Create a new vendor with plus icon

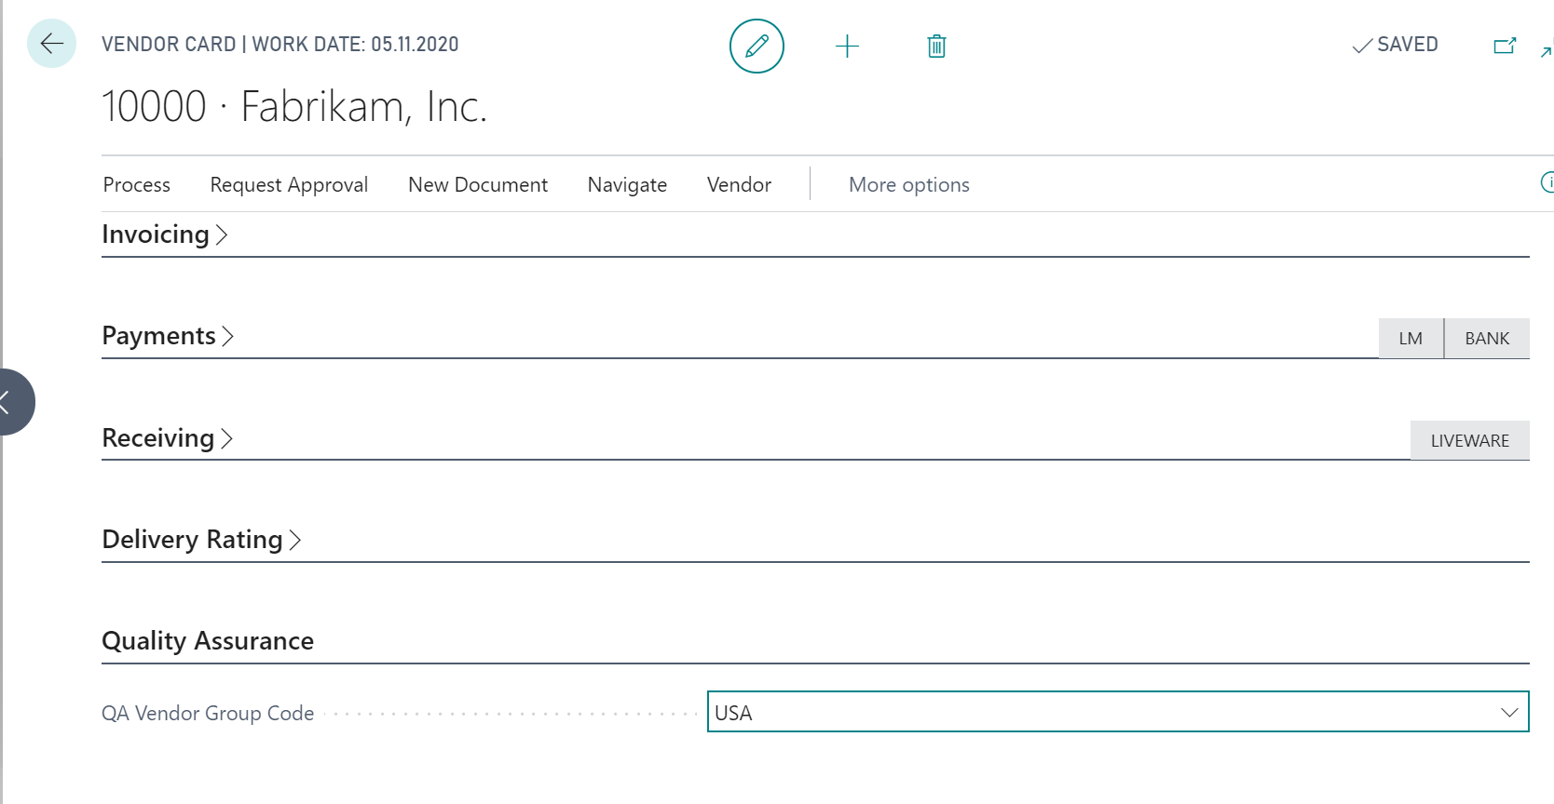[x=847, y=46]
